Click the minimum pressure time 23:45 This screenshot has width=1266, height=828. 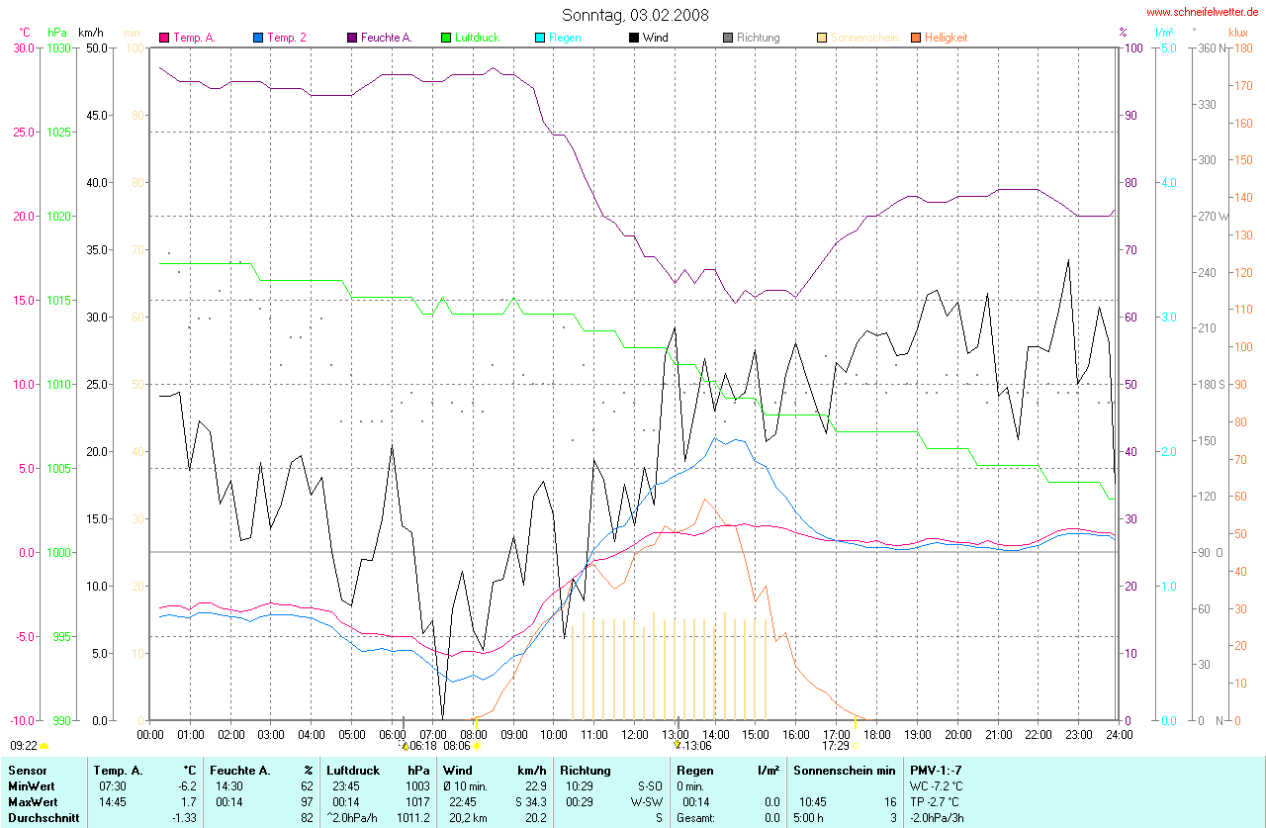(x=346, y=784)
